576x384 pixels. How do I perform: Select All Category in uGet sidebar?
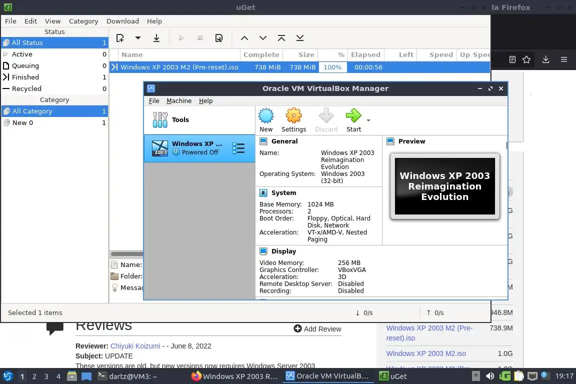click(x=54, y=111)
